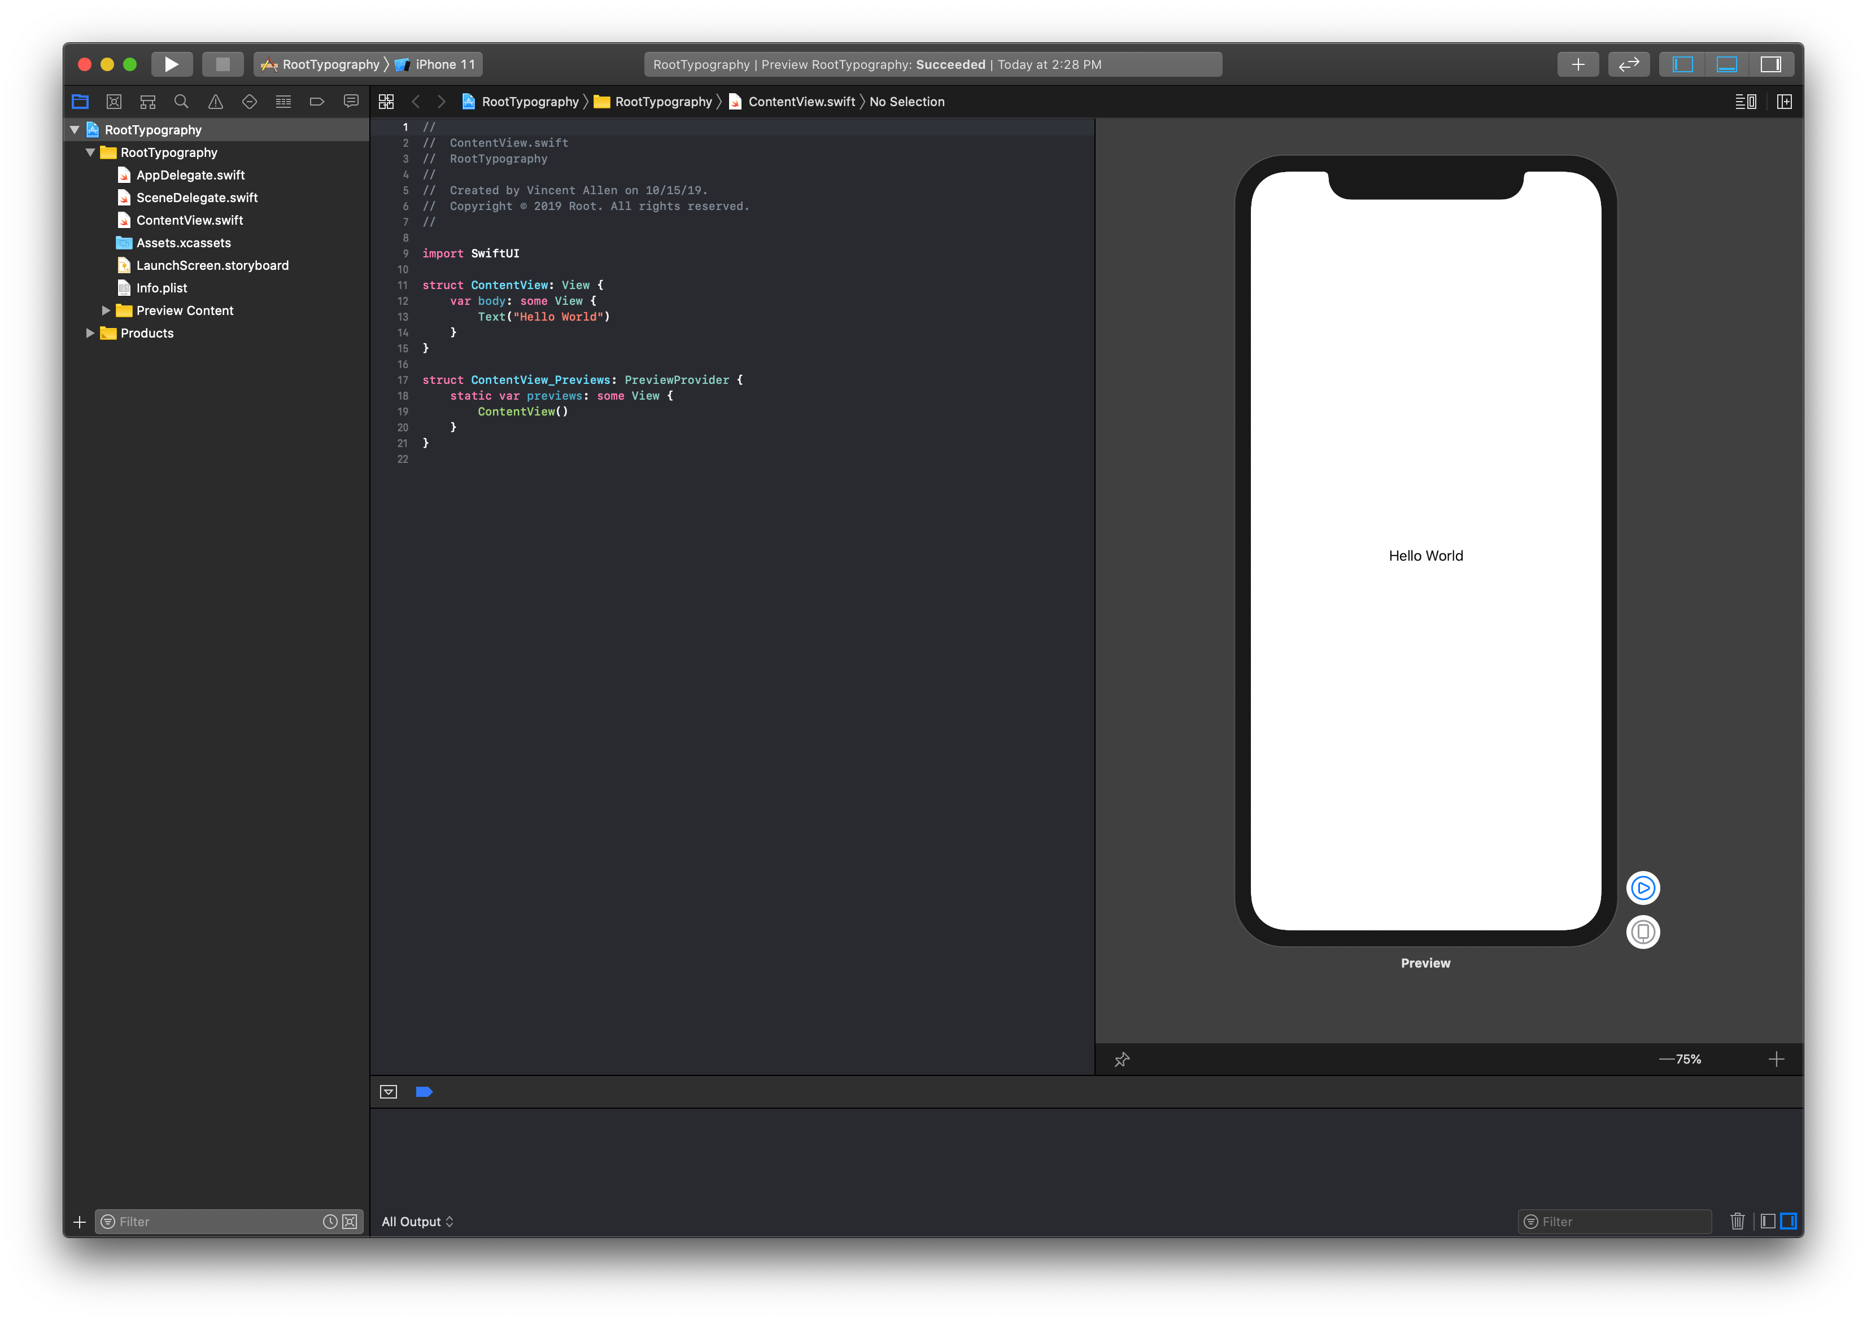Choose the iPhone 11 run destination
The height and width of the screenshot is (1321, 1867).
(x=436, y=64)
